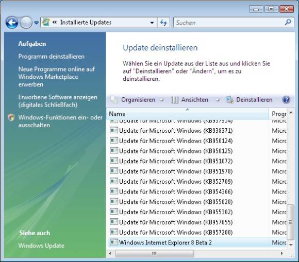Screen dimensions: 299x262
Task: Open the recent pages dropdown arrow
Action: click(x=36, y=23)
